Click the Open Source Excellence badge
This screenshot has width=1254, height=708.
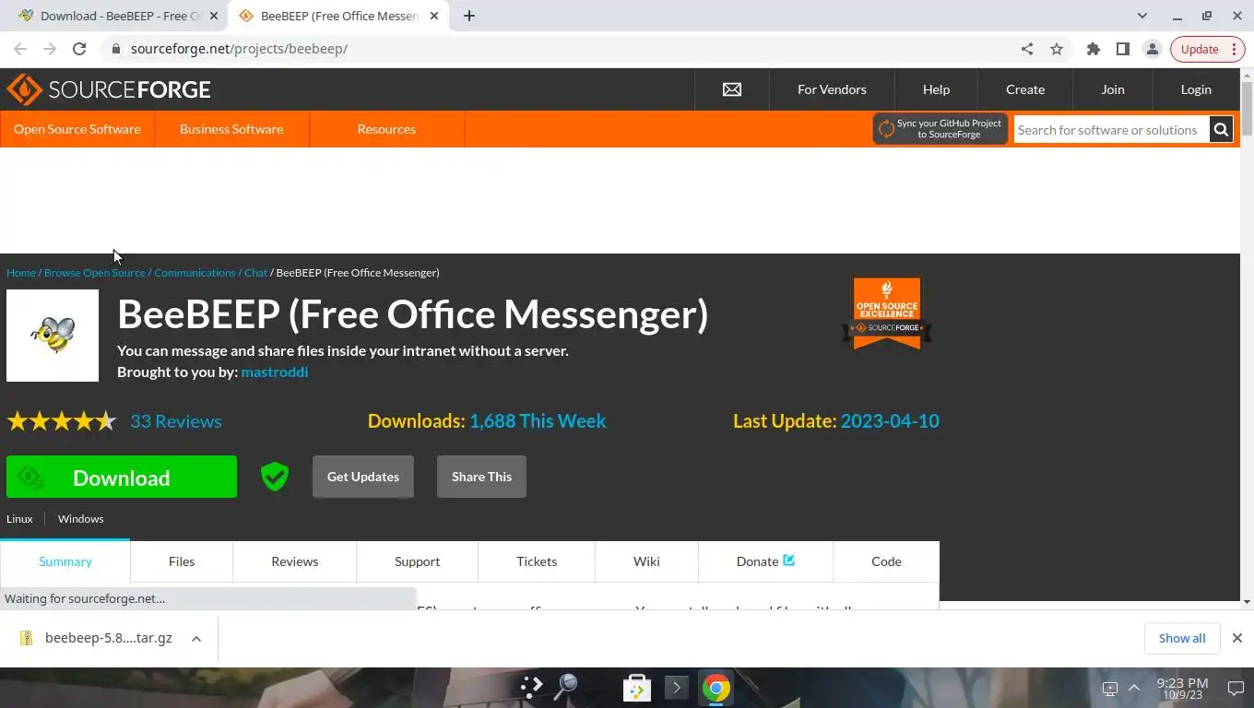click(887, 314)
